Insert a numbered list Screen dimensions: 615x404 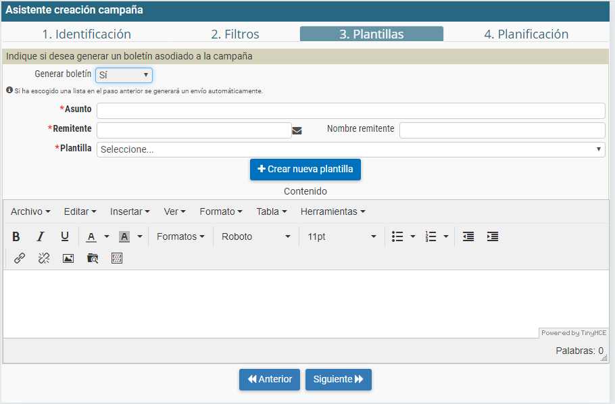tap(430, 236)
